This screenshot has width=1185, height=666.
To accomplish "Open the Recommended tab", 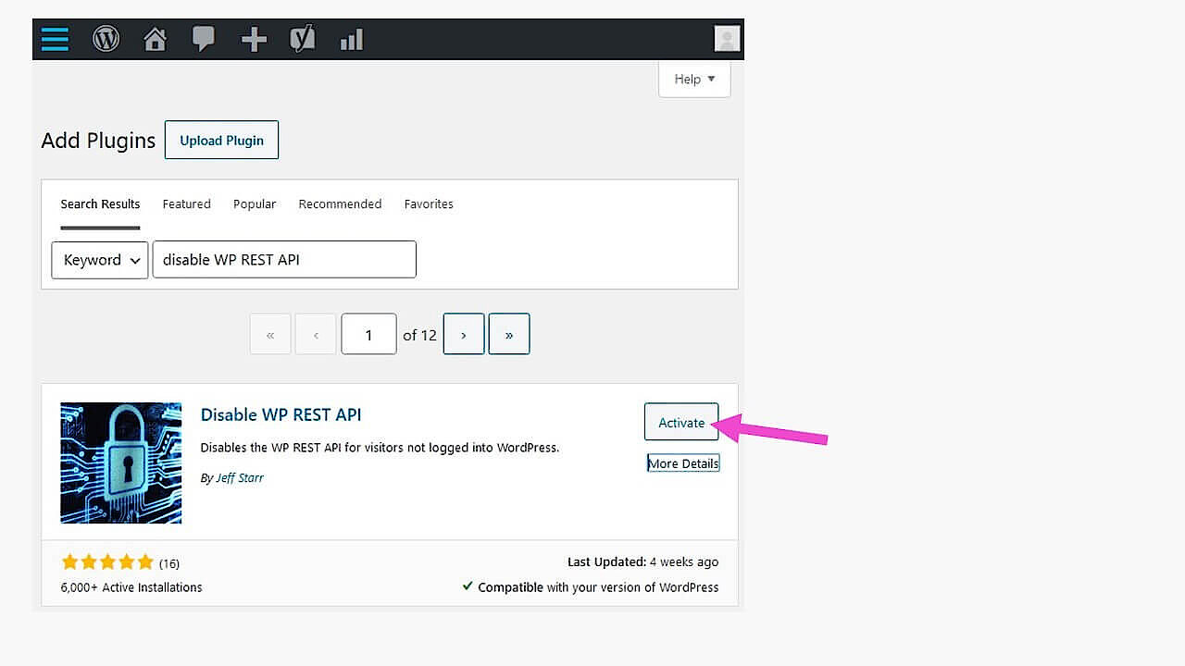I will (340, 204).
